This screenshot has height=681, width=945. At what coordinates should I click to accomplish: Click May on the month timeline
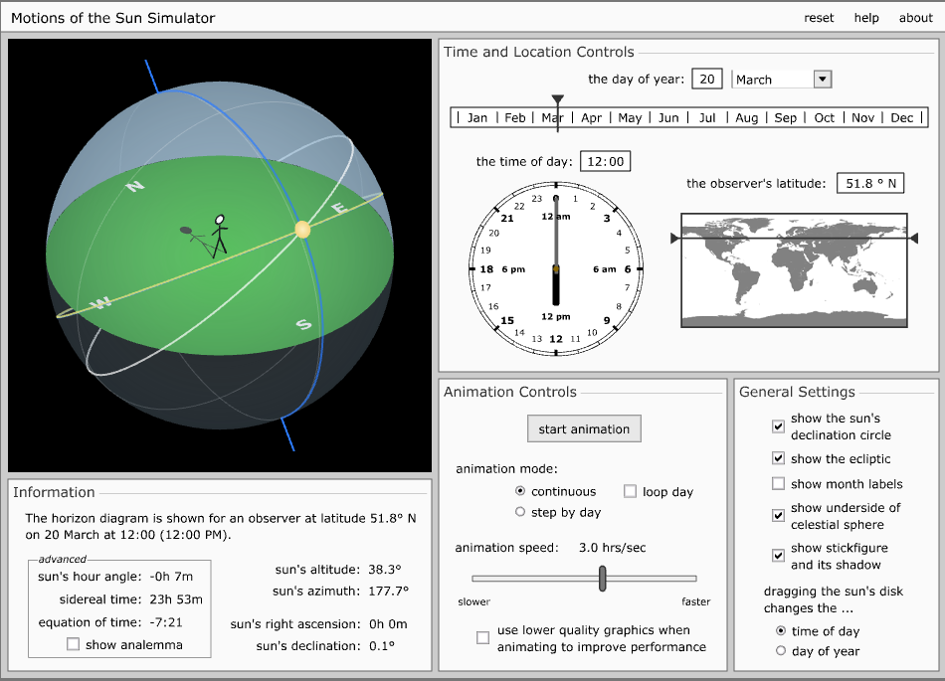[x=630, y=118]
